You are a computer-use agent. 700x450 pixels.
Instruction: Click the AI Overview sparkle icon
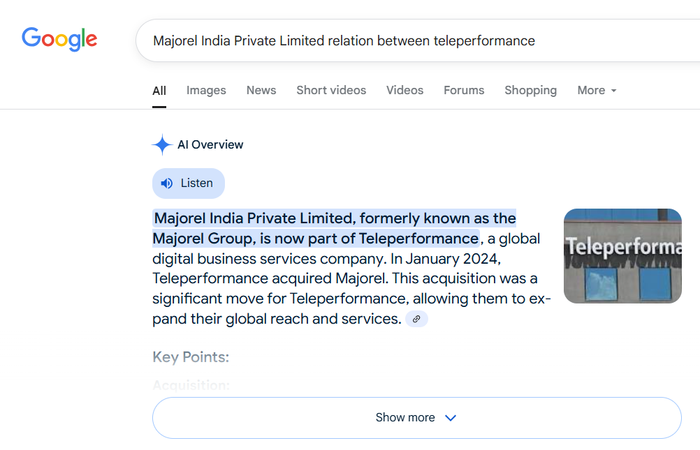(162, 145)
